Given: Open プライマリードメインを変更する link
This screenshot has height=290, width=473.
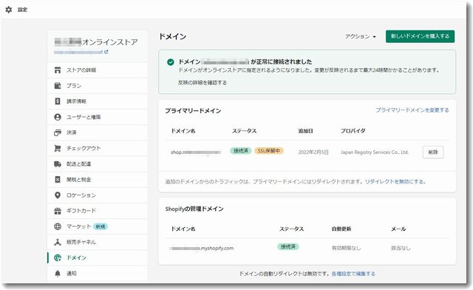Looking at the screenshot, I should click(x=412, y=110).
